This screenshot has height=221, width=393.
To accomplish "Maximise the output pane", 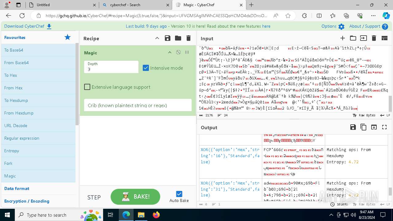I will [384, 127].
